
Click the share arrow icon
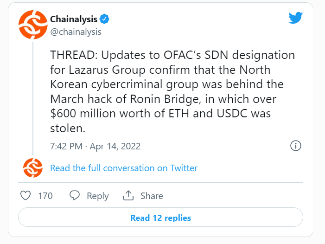point(128,196)
